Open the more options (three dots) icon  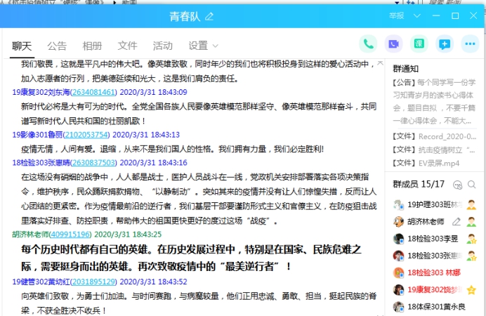[x=469, y=44]
